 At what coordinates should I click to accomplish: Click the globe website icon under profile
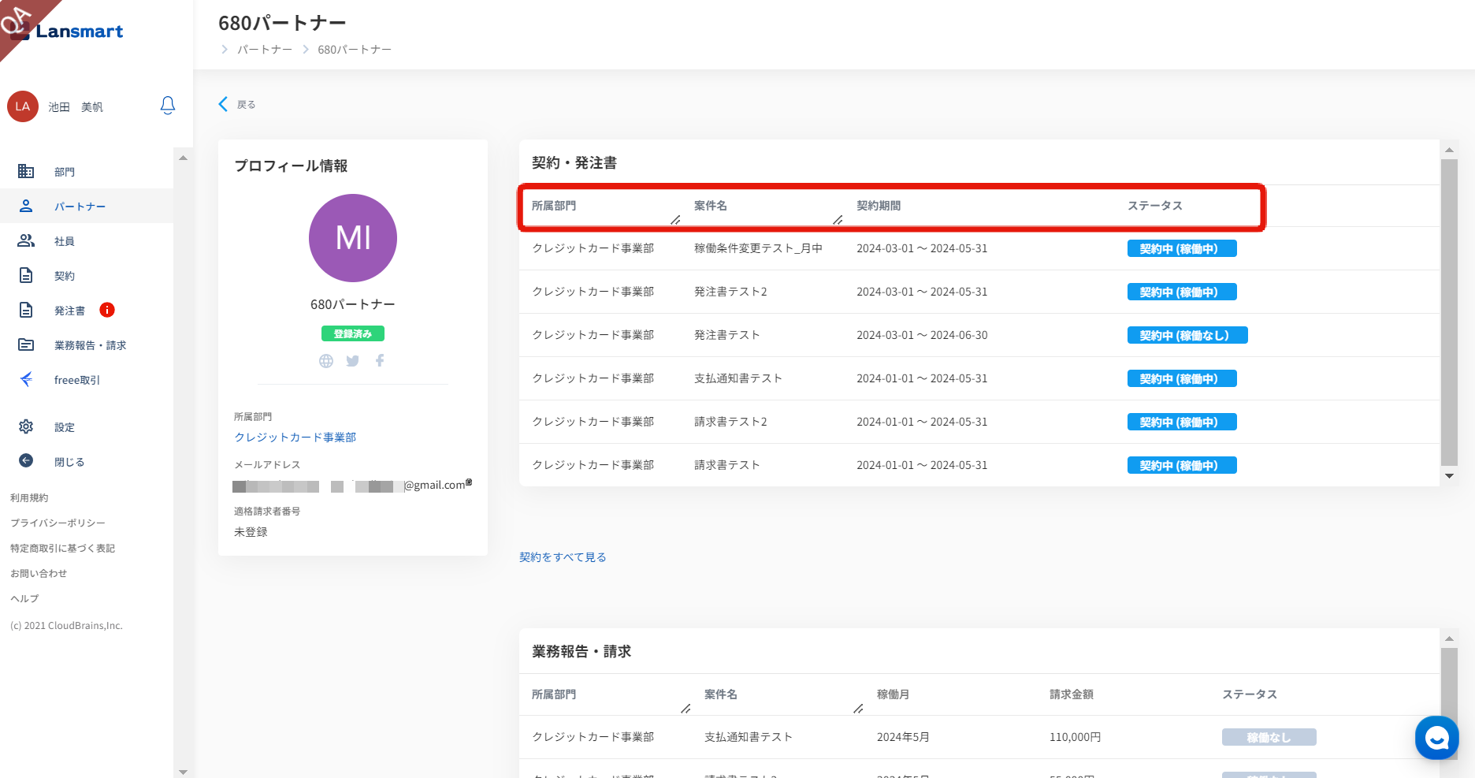click(326, 361)
